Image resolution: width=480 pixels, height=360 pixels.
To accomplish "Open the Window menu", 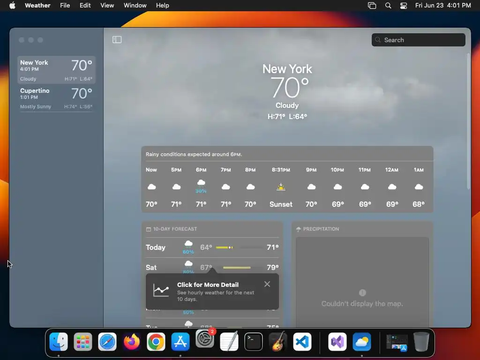I will pos(135,6).
